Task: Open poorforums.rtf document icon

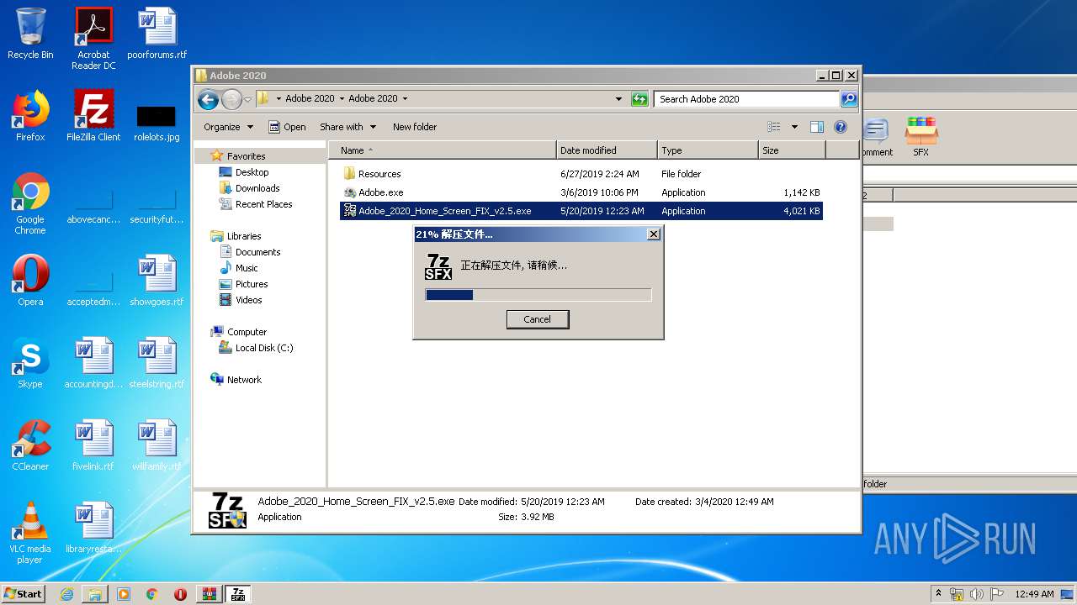Action: pos(157,34)
